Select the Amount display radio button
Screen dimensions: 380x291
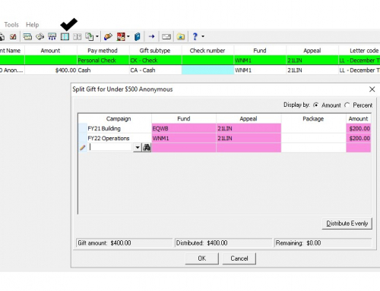315,105
